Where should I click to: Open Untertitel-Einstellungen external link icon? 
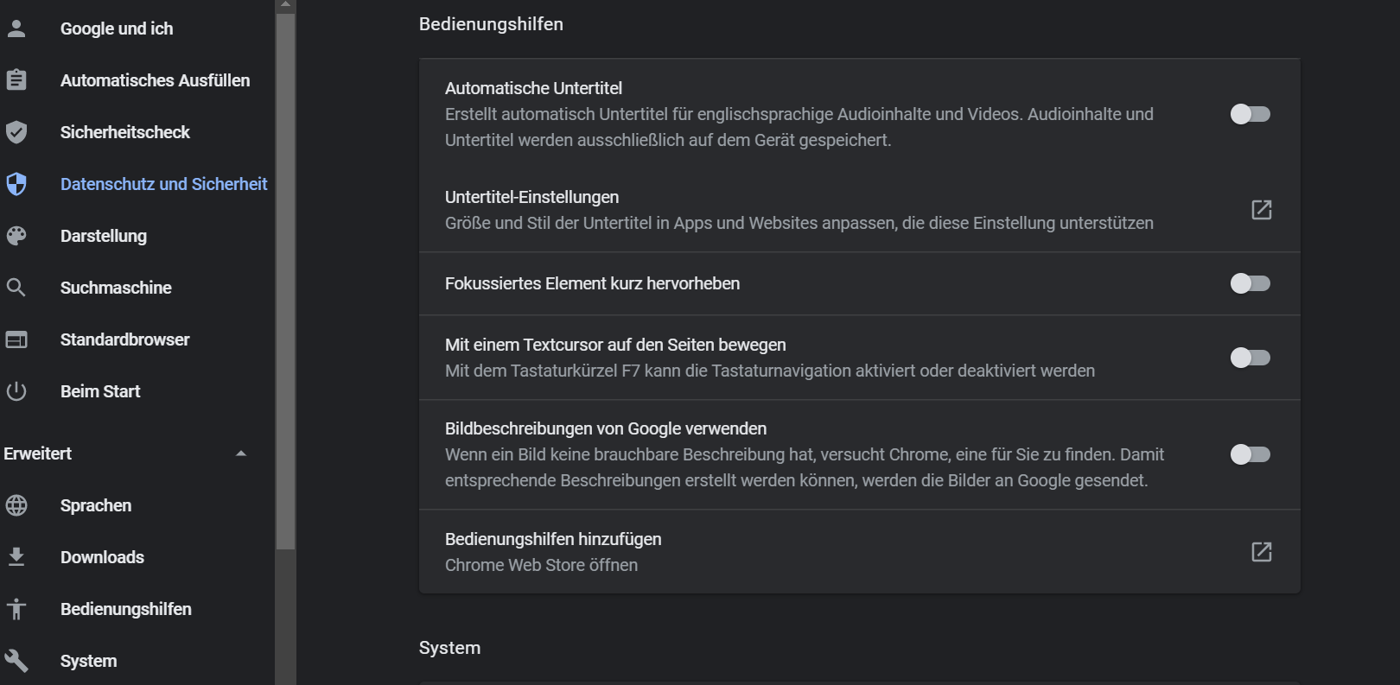pos(1262,210)
